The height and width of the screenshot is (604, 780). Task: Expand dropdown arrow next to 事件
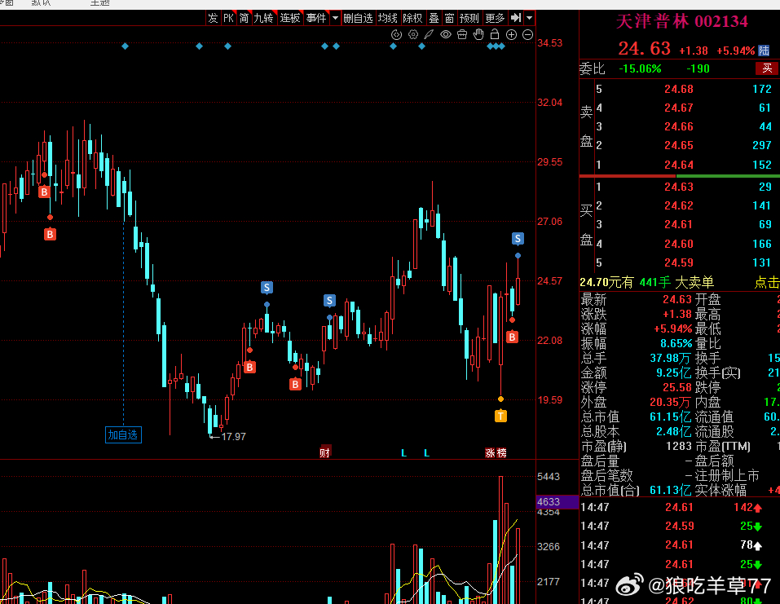(335, 18)
